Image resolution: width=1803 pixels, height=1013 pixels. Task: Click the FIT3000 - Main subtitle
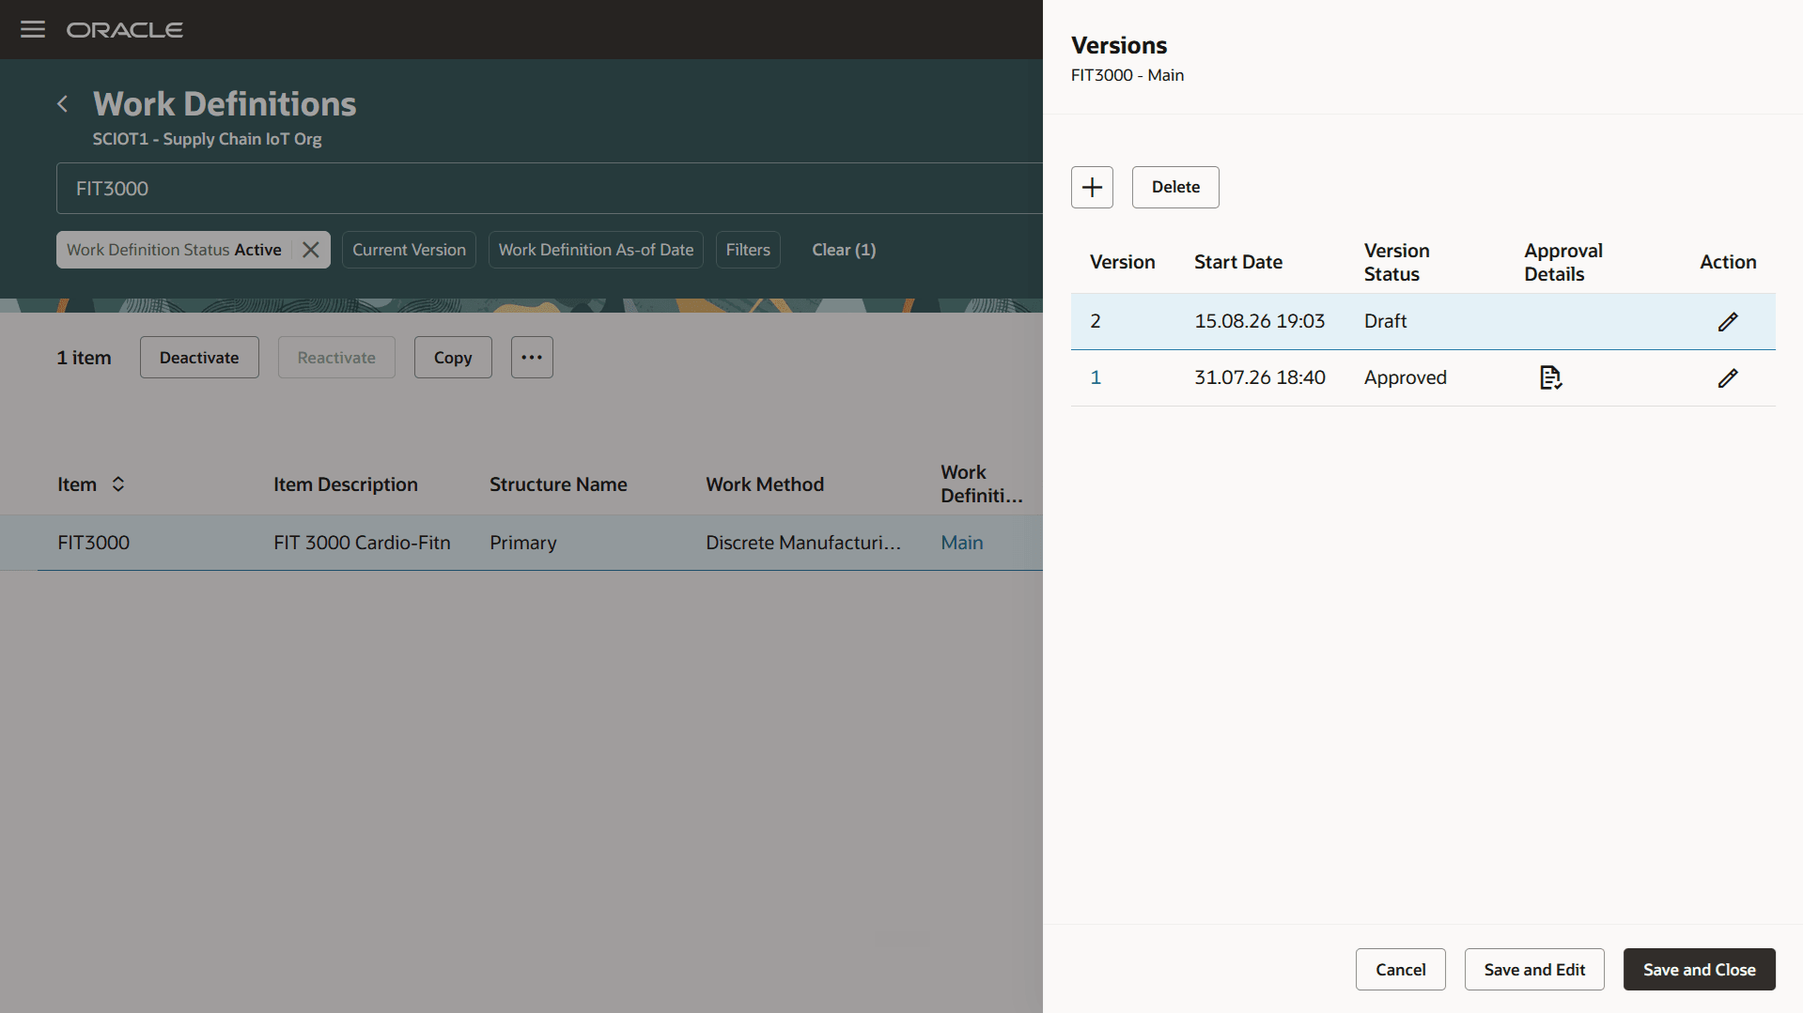1127,75
